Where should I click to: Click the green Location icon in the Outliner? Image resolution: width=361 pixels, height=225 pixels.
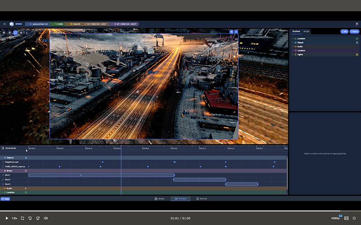coord(296,39)
